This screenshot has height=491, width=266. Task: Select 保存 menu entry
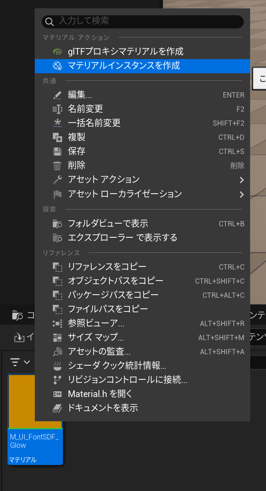(142, 152)
